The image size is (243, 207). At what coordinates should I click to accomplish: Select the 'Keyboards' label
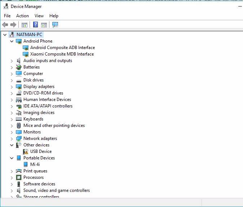(33, 119)
